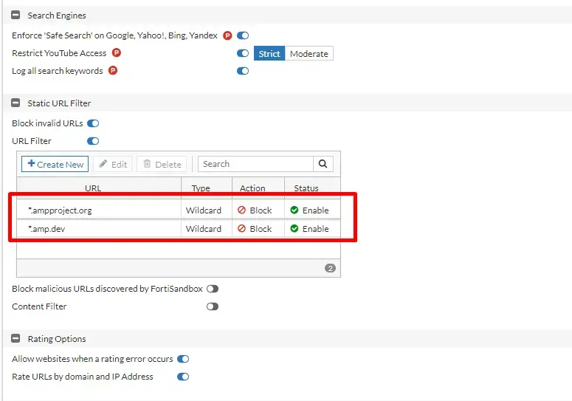The image size is (572, 401).
Task: Click the red P badge next to Log all search keywords
Action: click(x=112, y=71)
